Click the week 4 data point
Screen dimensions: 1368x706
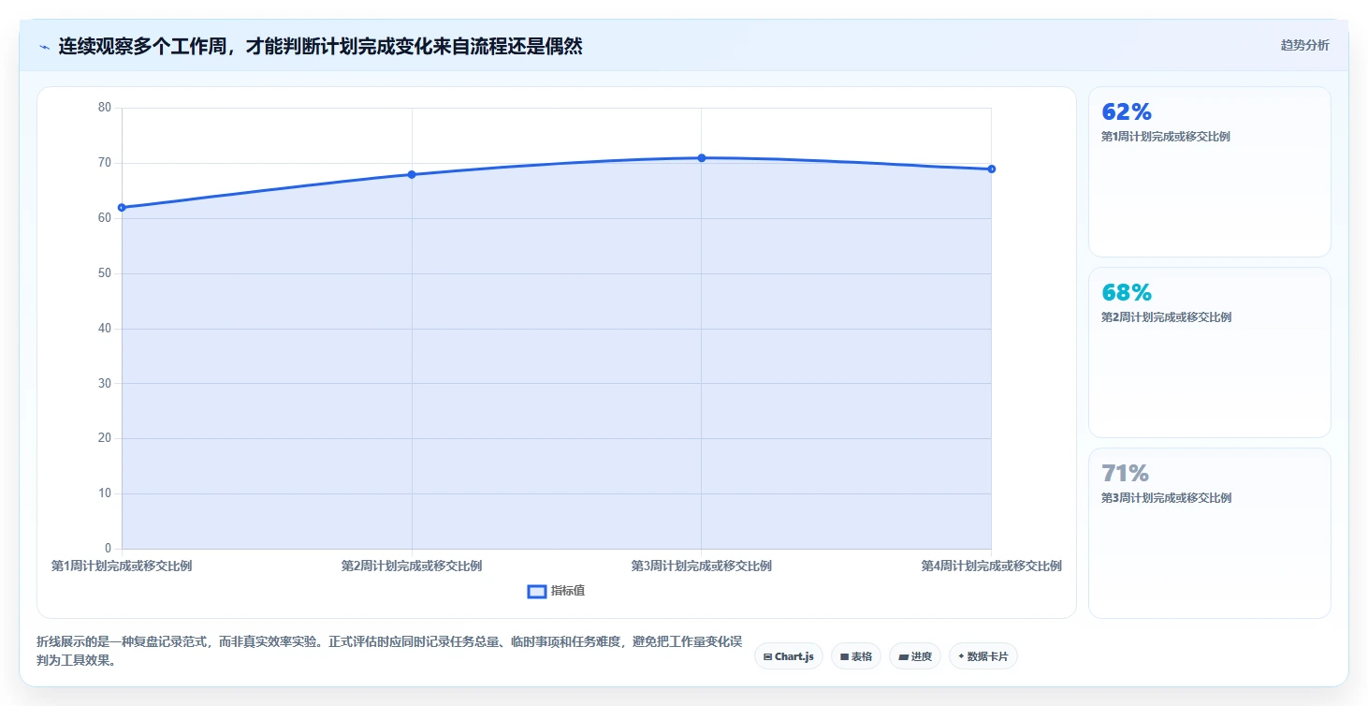(x=991, y=169)
